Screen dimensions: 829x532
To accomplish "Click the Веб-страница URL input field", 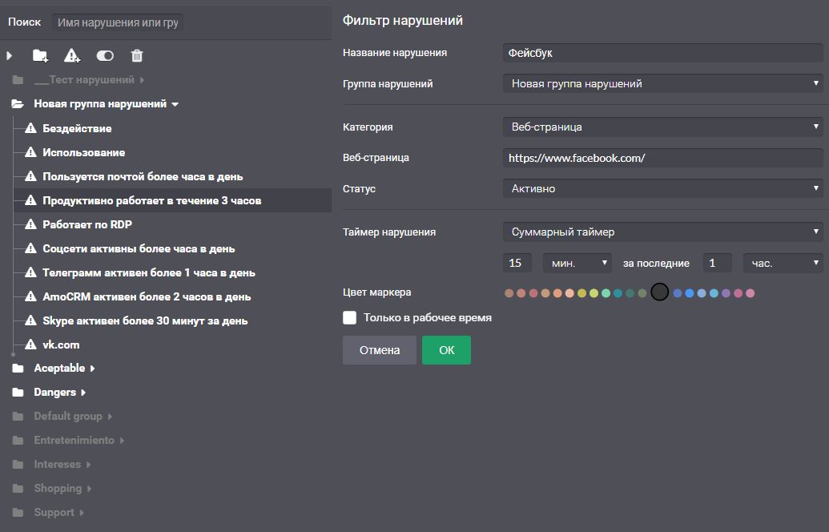I will point(663,158).
